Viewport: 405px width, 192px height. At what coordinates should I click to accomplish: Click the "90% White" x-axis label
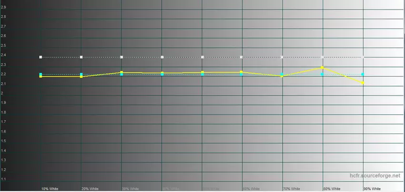point(372,189)
